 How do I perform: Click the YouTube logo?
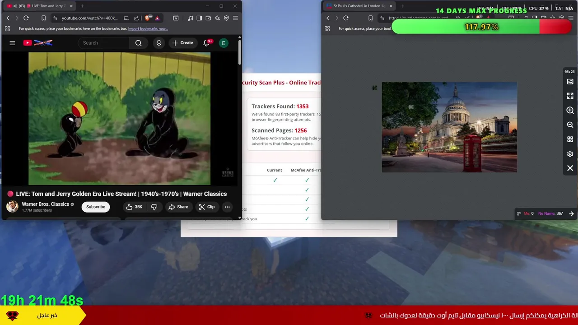tap(38, 43)
